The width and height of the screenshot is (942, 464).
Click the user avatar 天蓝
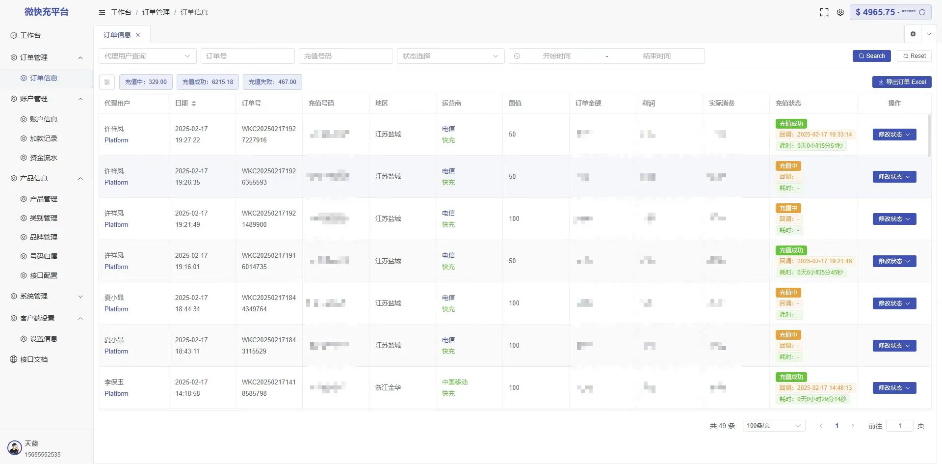click(15, 448)
